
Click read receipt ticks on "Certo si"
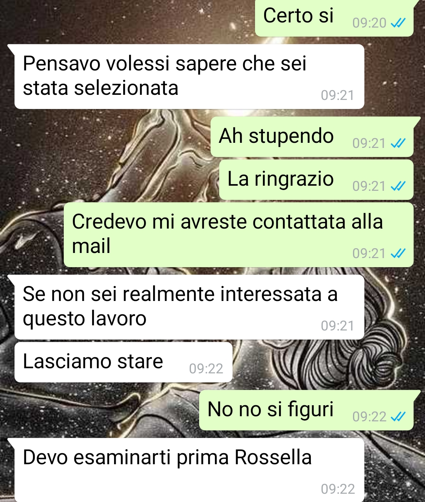tap(398, 23)
